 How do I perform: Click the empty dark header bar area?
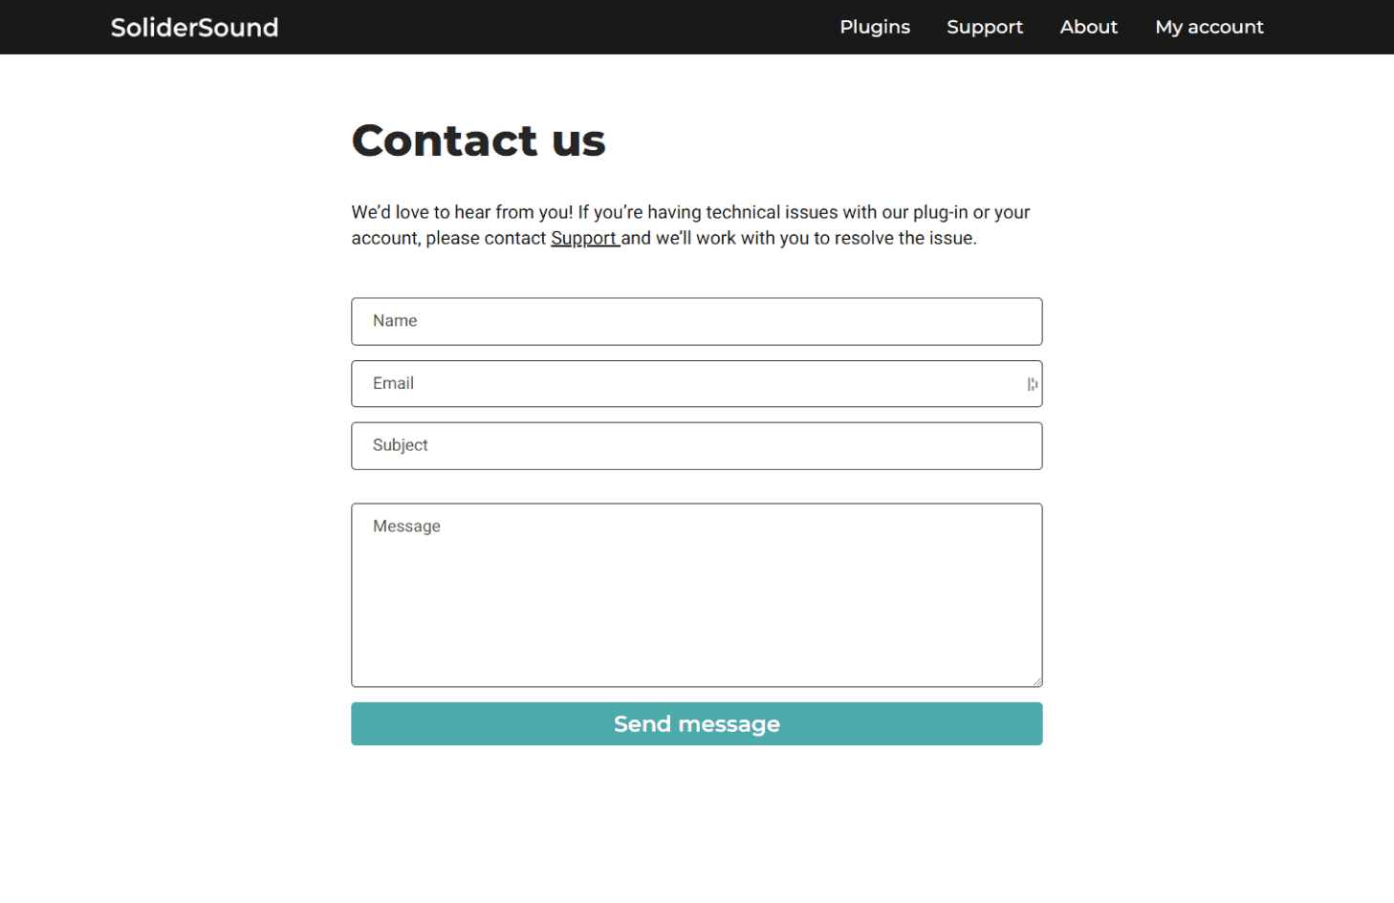click(555, 28)
